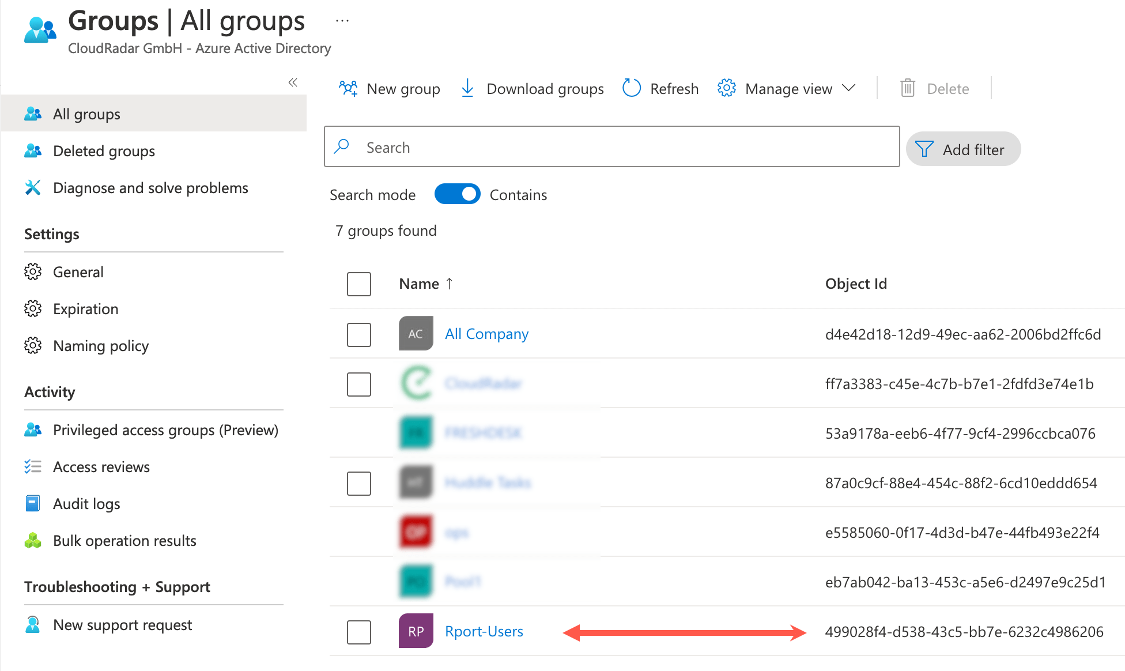Tick the Rport-Users row checkbox
This screenshot has height=671, width=1125.
358,632
